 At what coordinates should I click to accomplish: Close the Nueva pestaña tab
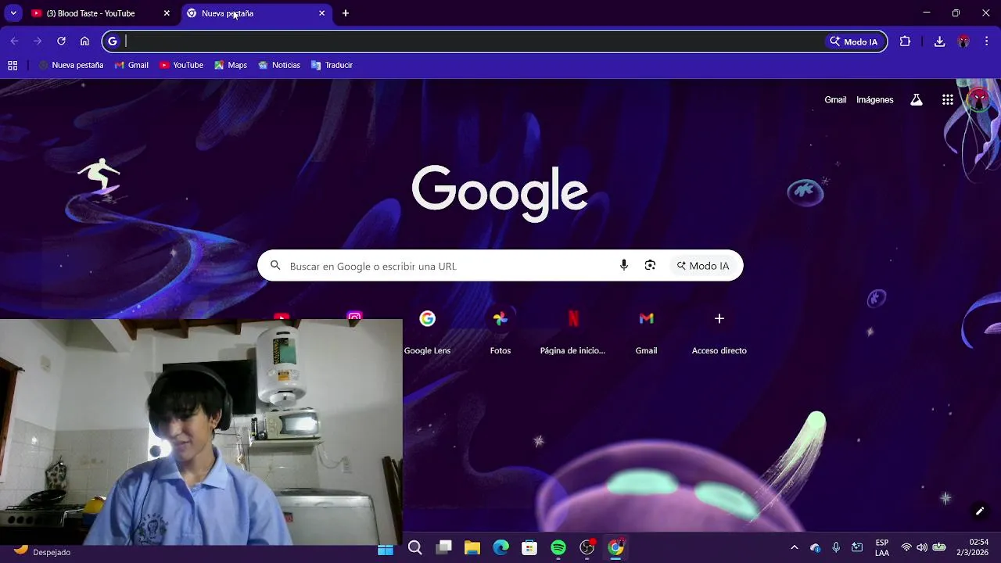(321, 13)
